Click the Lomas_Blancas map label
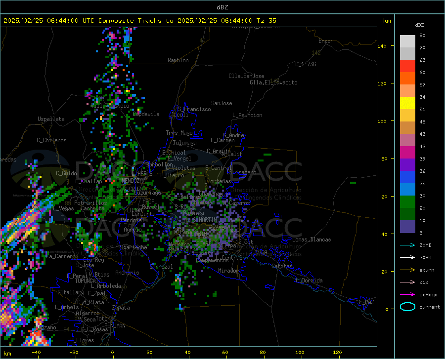Screen dimensions: 445x359 coord(311,239)
